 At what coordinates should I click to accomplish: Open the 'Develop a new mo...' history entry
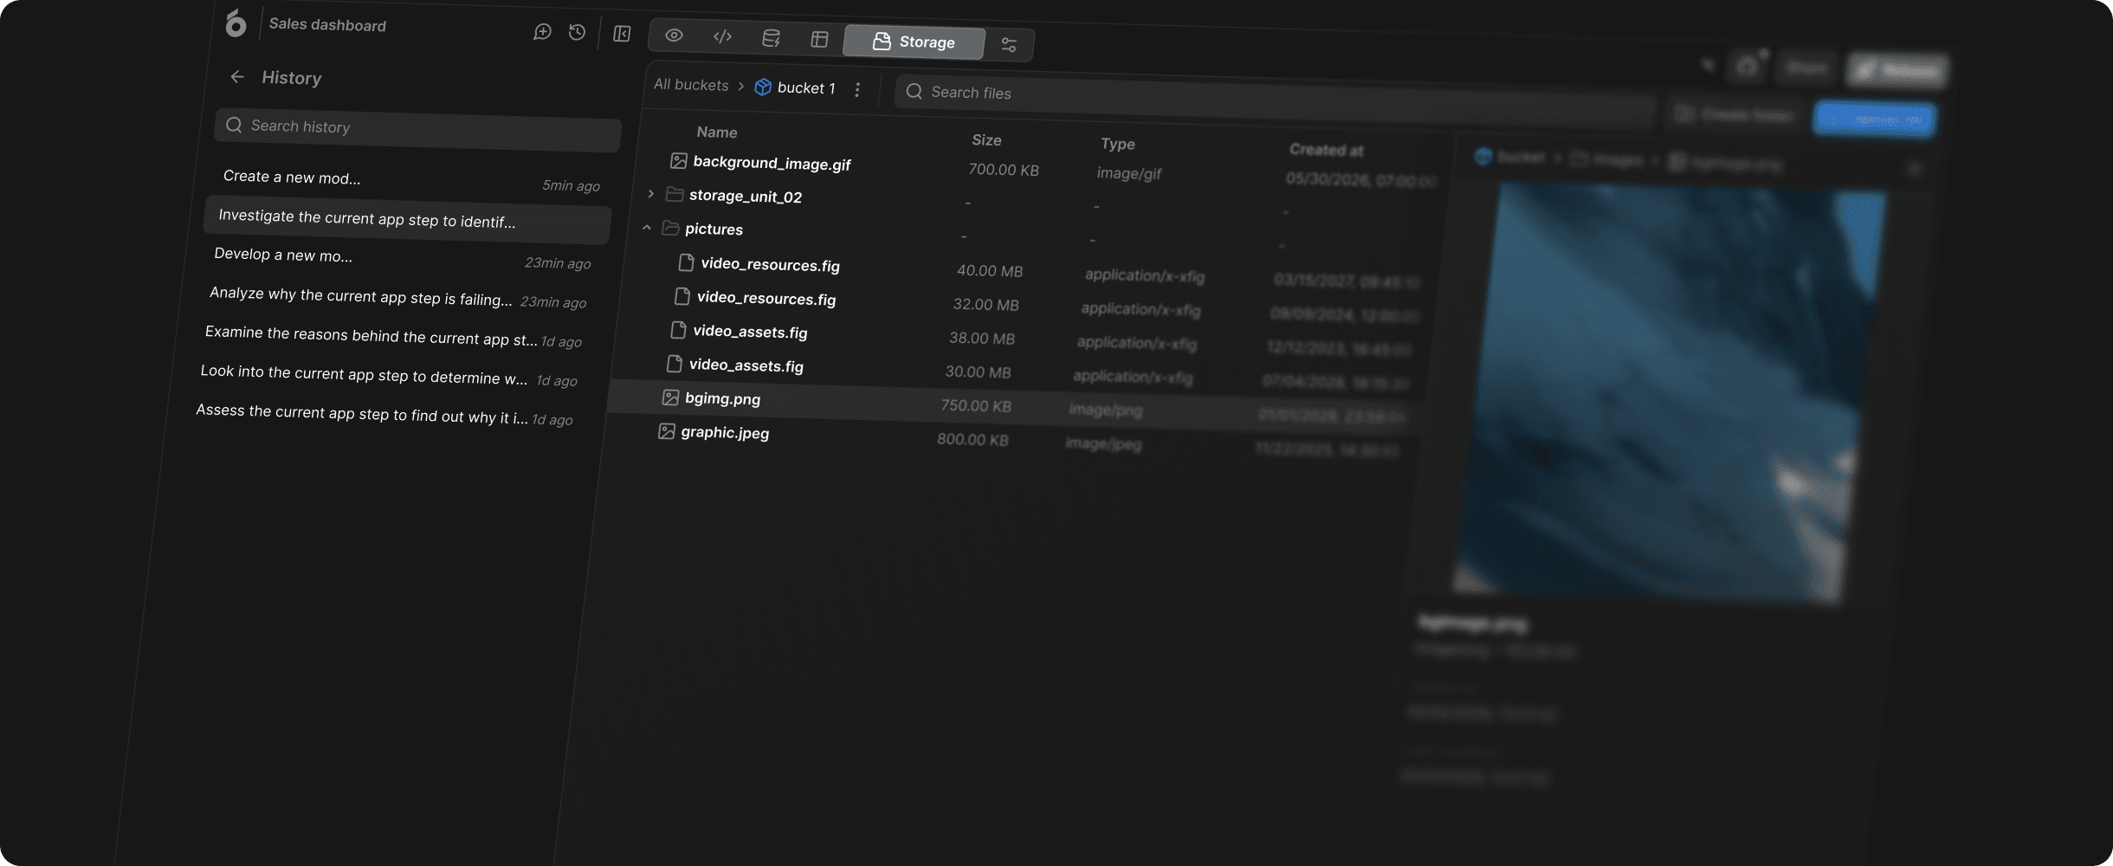pos(402,258)
